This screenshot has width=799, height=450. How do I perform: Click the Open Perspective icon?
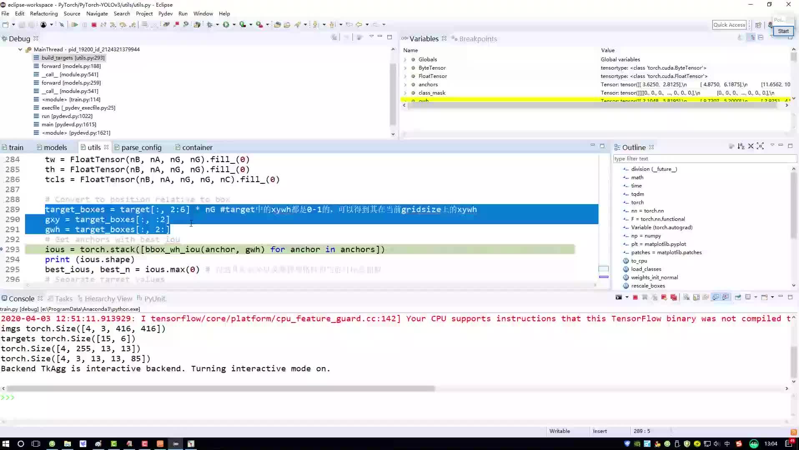coord(758,25)
